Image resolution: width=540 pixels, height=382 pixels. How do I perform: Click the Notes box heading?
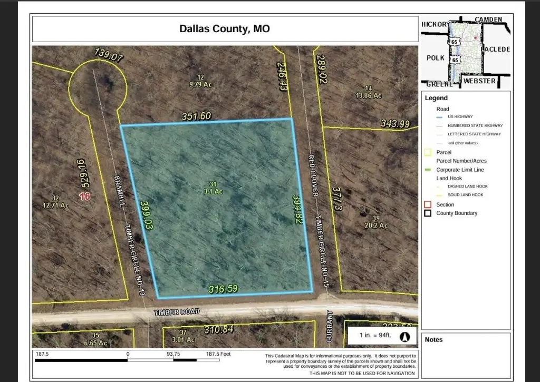pyautogui.click(x=433, y=339)
